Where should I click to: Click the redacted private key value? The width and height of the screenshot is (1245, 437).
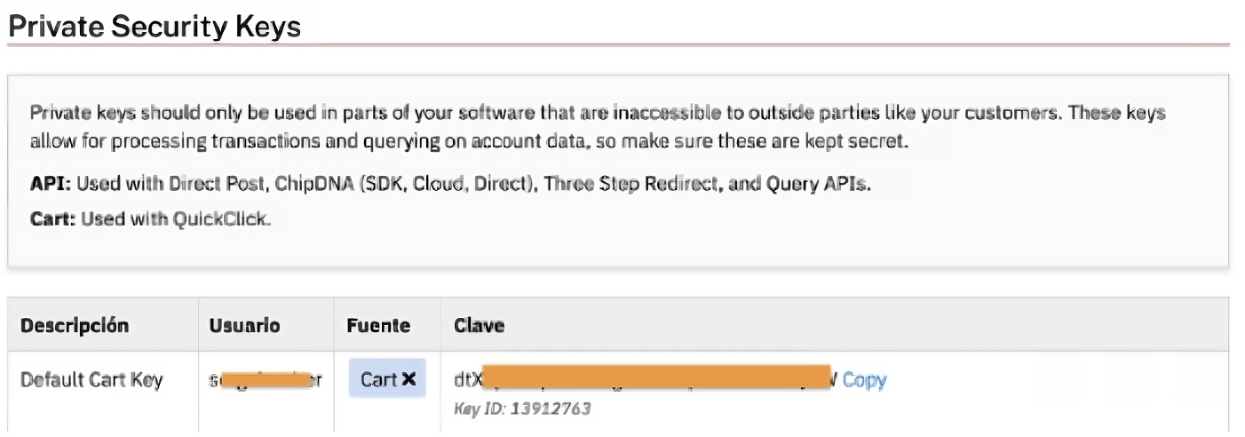tap(659, 378)
